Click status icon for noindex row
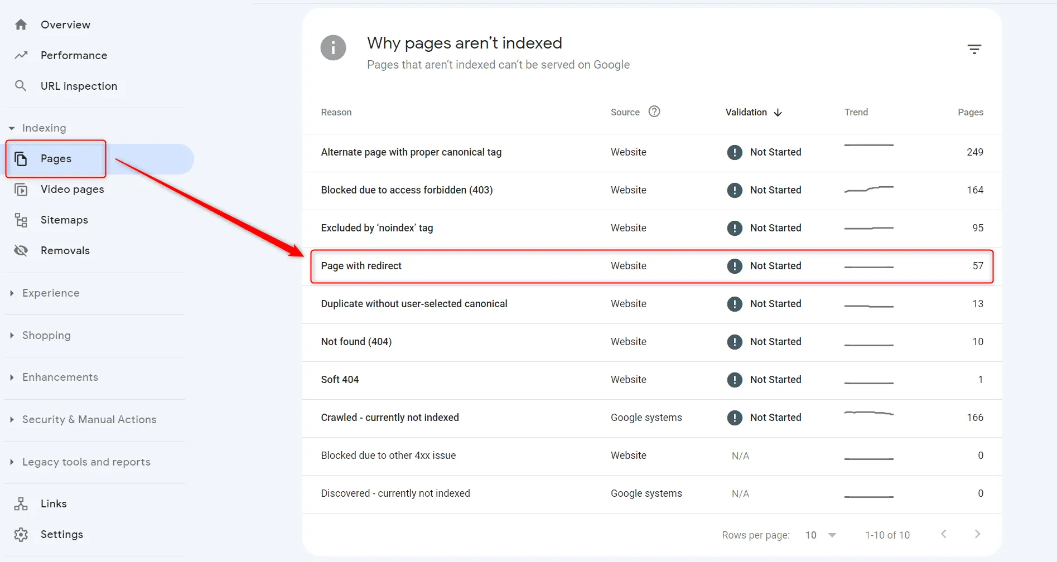The height and width of the screenshot is (562, 1057). point(735,228)
